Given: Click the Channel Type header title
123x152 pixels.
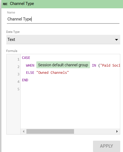Looking at the screenshot, I should click(22, 4).
